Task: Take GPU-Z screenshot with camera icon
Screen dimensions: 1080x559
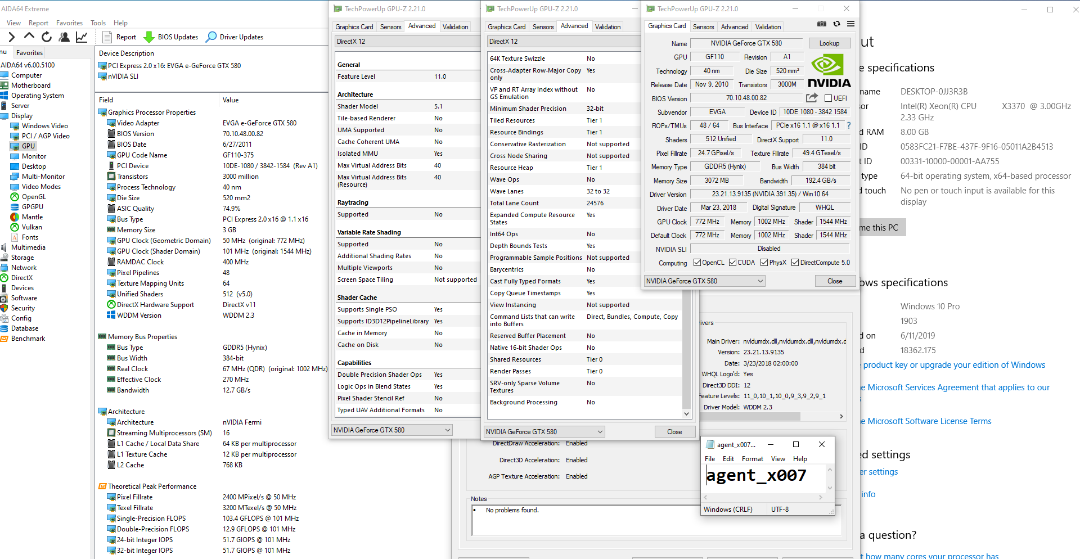Action: [x=822, y=24]
